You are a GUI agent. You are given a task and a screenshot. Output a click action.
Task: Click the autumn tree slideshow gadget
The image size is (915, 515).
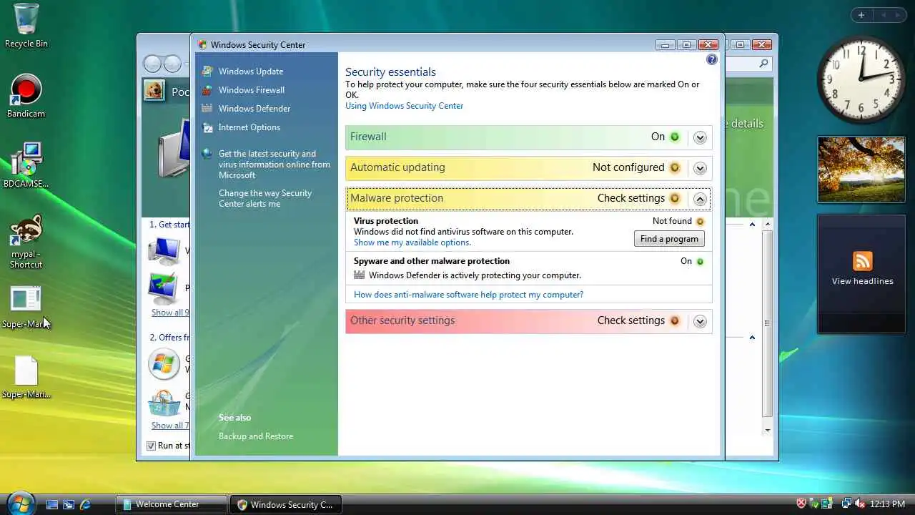point(861,170)
